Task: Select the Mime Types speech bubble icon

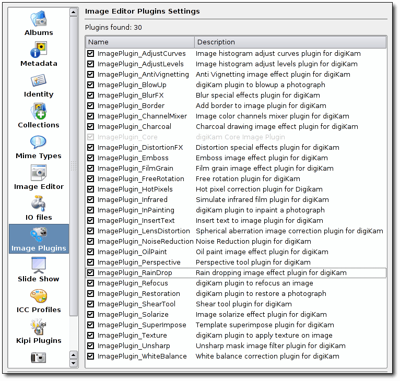Action: [x=38, y=142]
